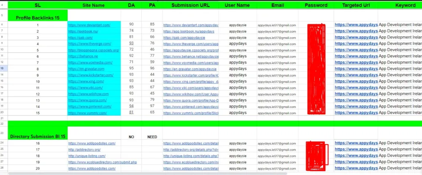The width and height of the screenshot is (422, 175).
Task: Select the Targeted Url header cell
Action: click(x=356, y=5)
